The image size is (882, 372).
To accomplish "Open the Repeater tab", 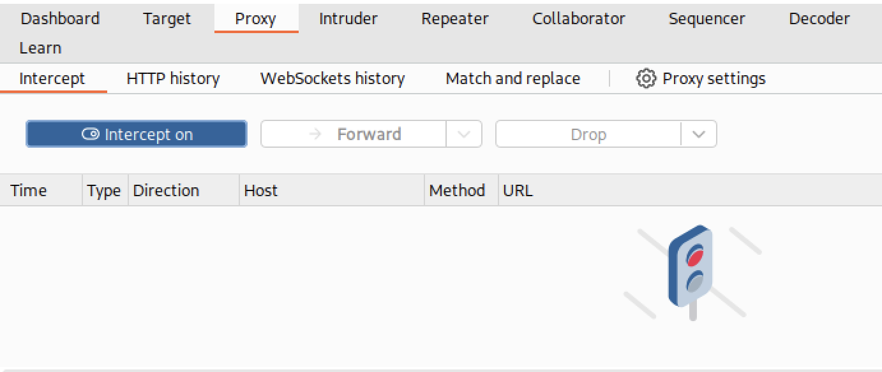I will tap(455, 18).
